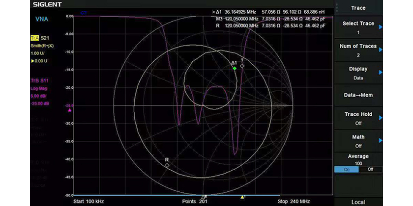Select the yellow marker triangle on frequency axis
The height and width of the screenshot is (206, 413).
[x=242, y=197]
